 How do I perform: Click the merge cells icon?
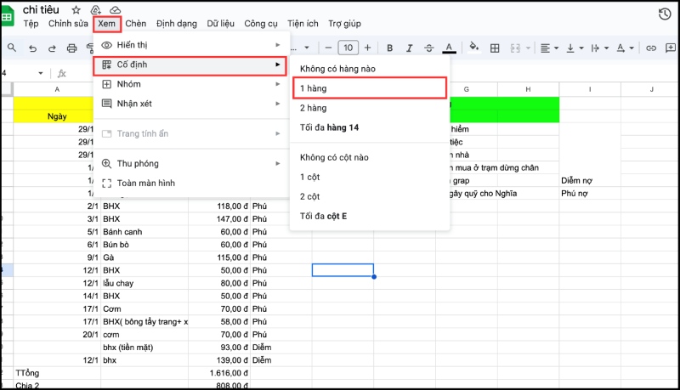point(515,48)
